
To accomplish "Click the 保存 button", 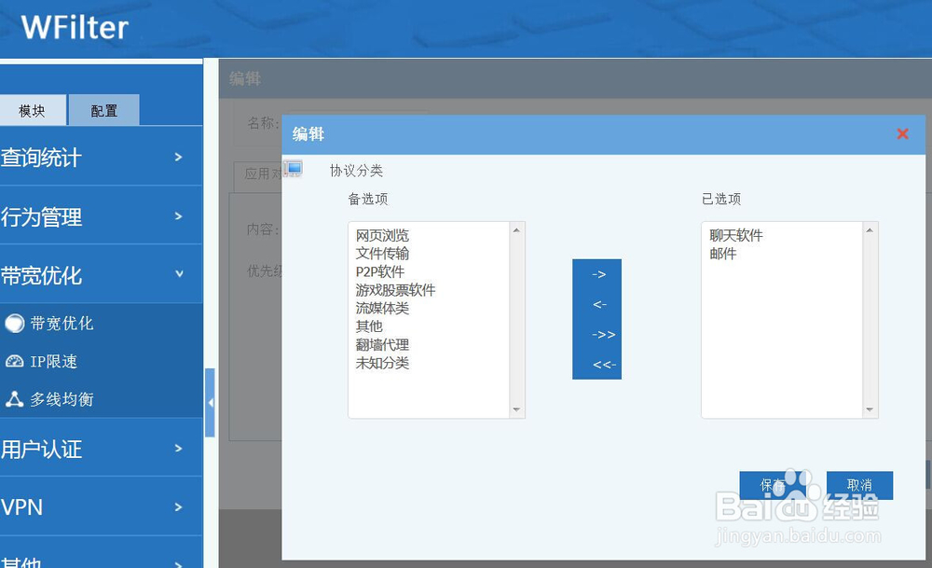I will point(772,485).
